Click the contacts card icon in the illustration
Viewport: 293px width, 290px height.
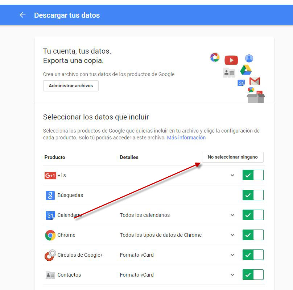[229, 73]
